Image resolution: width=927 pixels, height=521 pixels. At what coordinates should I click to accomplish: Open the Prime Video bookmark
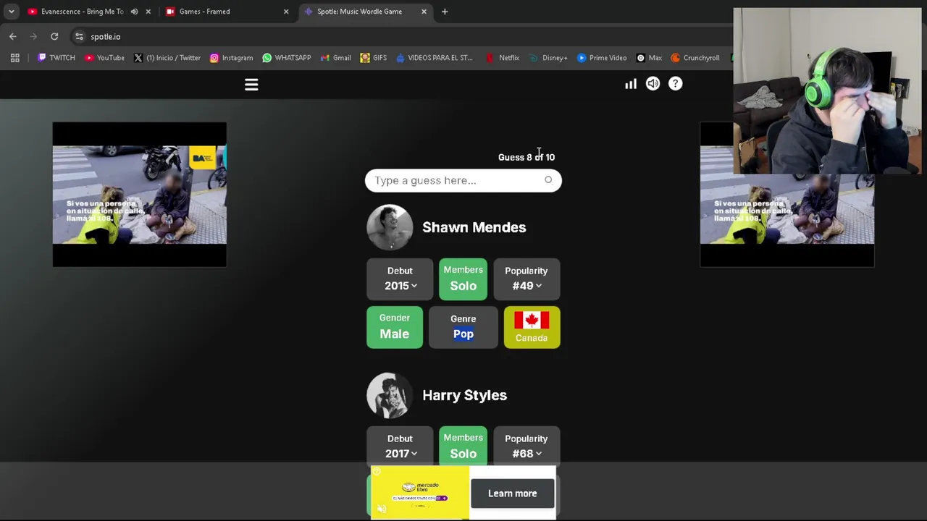pyautogui.click(x=601, y=58)
